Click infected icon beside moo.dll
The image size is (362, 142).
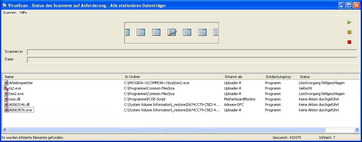coord(6,99)
